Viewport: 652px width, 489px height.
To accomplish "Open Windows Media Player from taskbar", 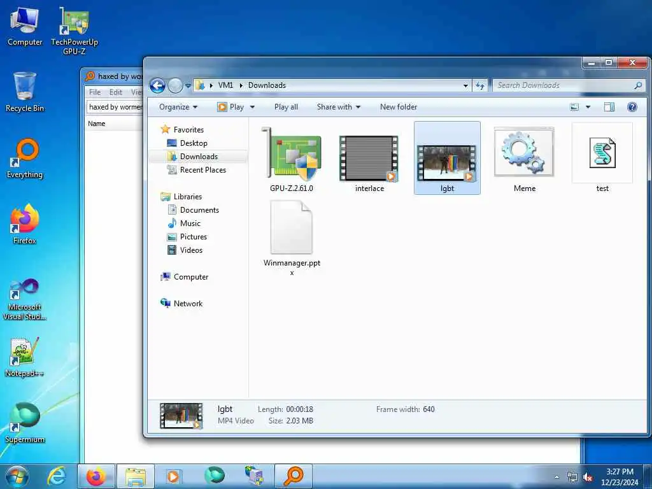I will pyautogui.click(x=173, y=476).
